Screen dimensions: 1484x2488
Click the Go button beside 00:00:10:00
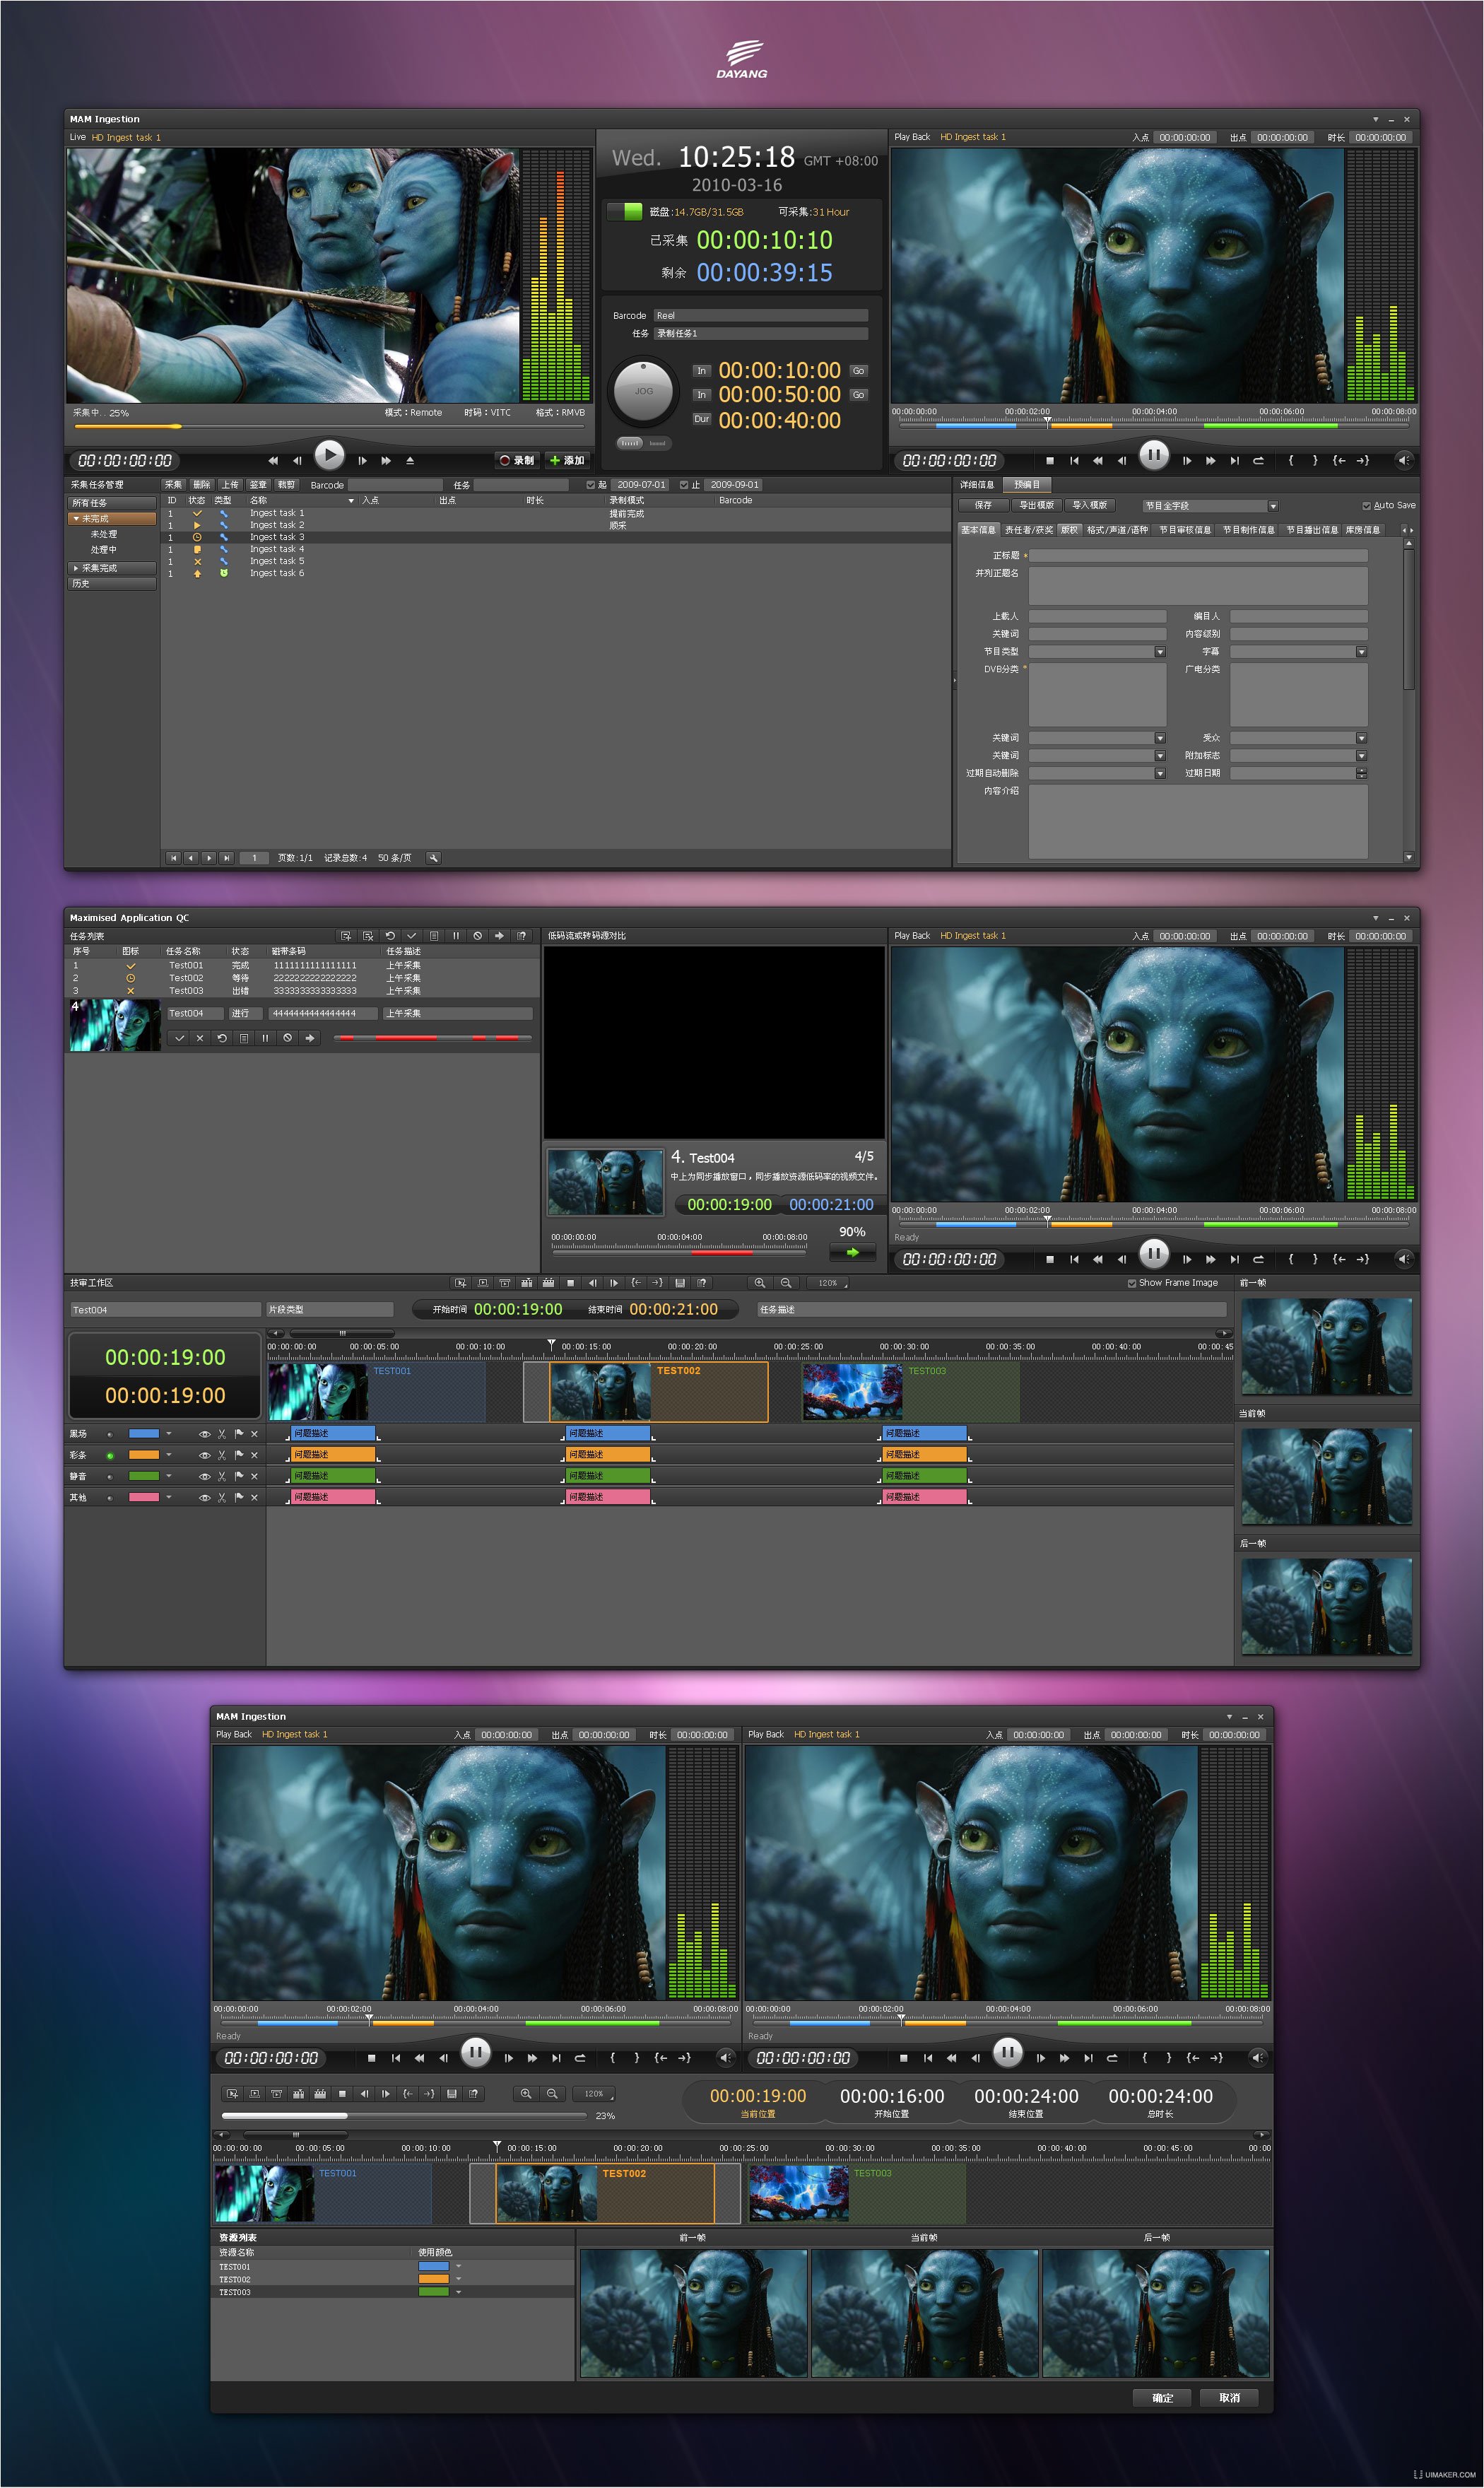(x=858, y=371)
